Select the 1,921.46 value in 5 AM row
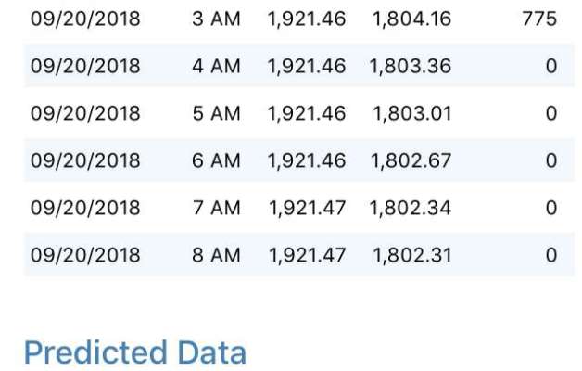 307,113
